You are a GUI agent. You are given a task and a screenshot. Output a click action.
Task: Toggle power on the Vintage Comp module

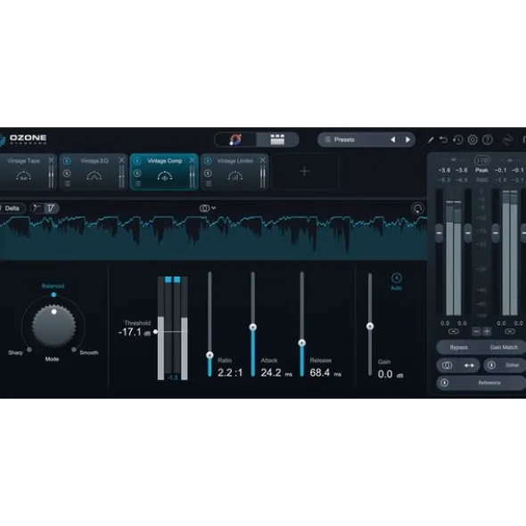[x=137, y=161]
